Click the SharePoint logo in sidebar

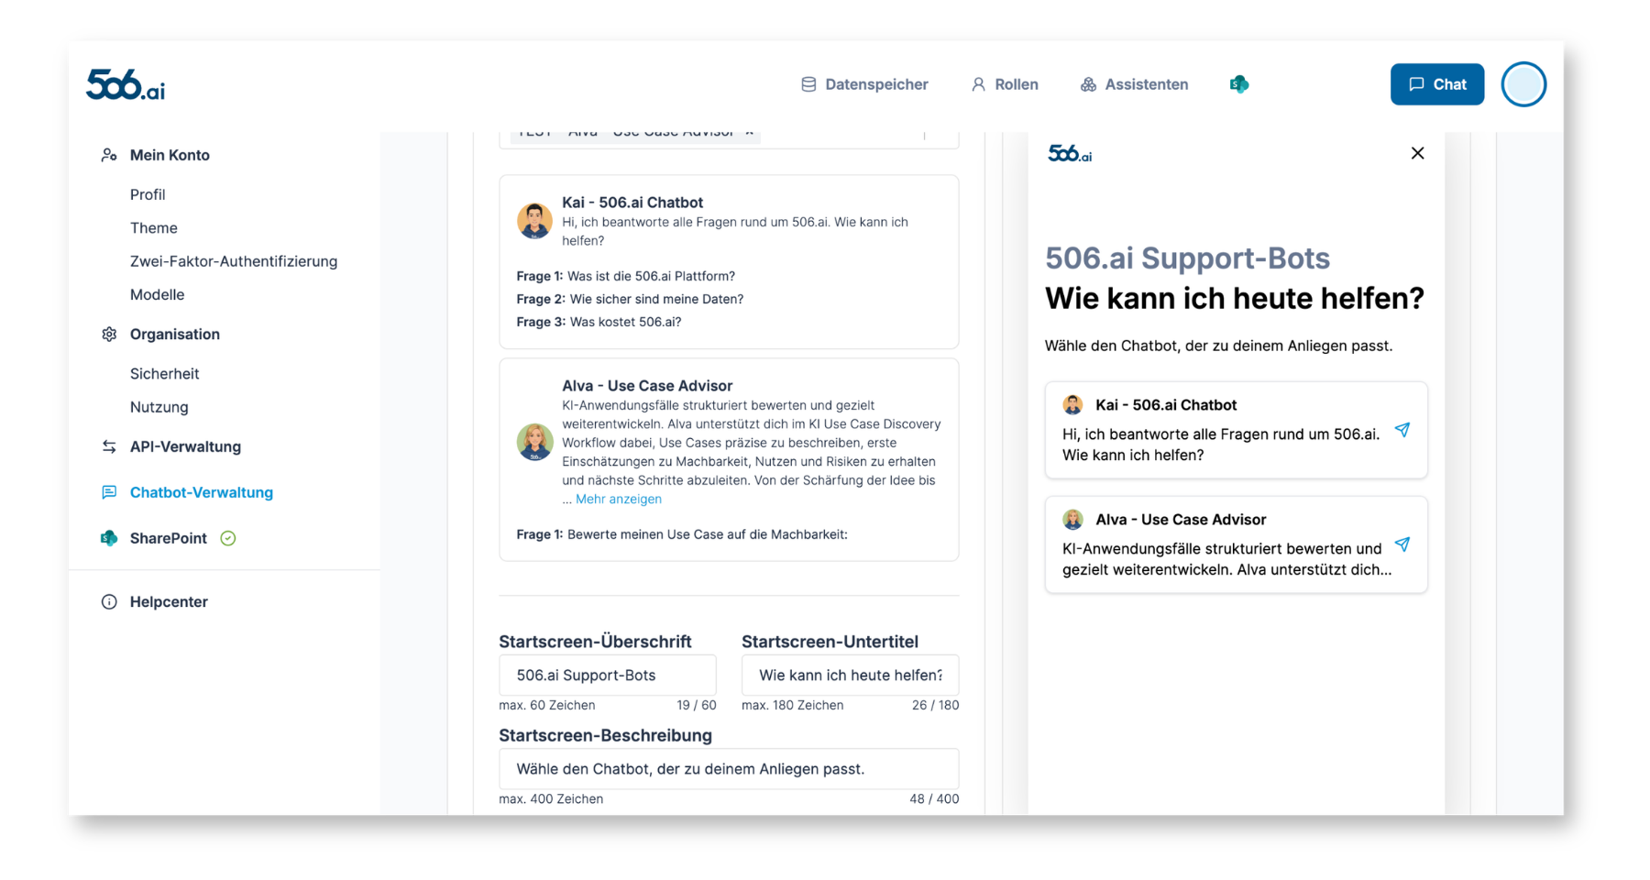tap(109, 538)
